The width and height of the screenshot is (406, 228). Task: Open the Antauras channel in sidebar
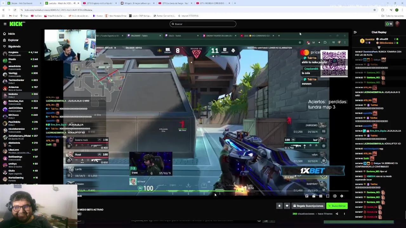pyautogui.click(x=20, y=88)
